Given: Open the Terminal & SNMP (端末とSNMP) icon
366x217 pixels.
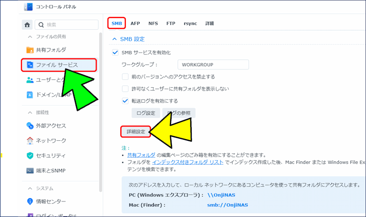Looking at the screenshot, I should [x=30, y=170].
